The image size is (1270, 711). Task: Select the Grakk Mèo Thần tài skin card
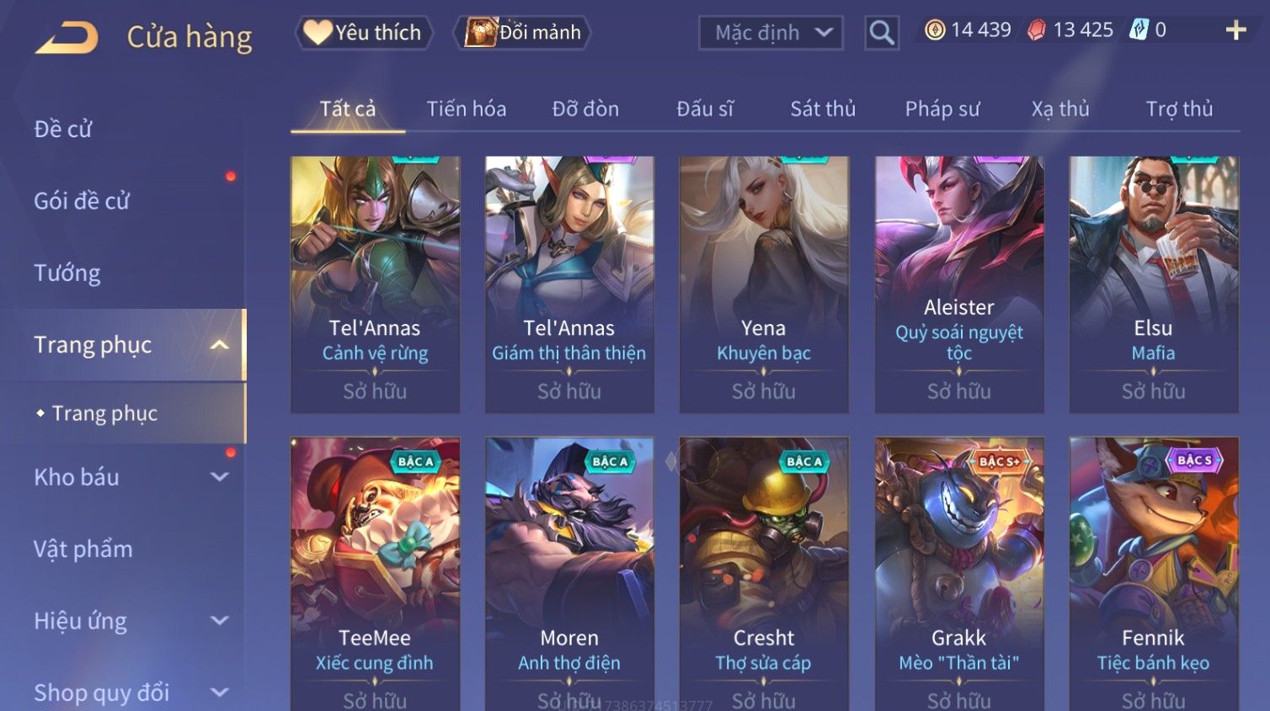point(958,574)
